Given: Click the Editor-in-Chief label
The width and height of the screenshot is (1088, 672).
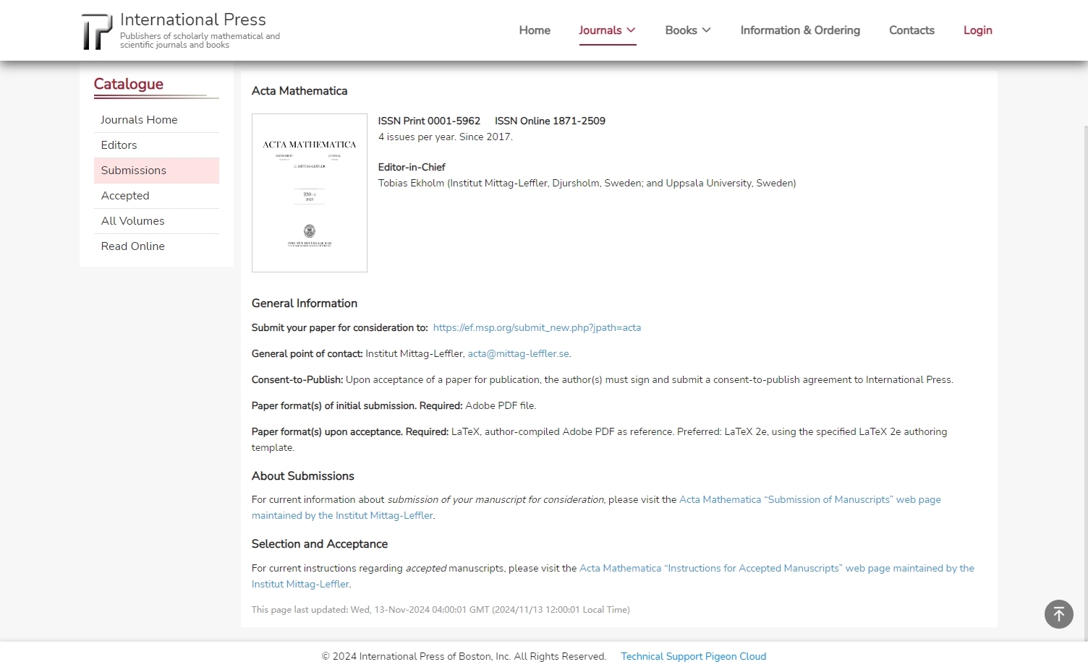Looking at the screenshot, I should (412, 167).
